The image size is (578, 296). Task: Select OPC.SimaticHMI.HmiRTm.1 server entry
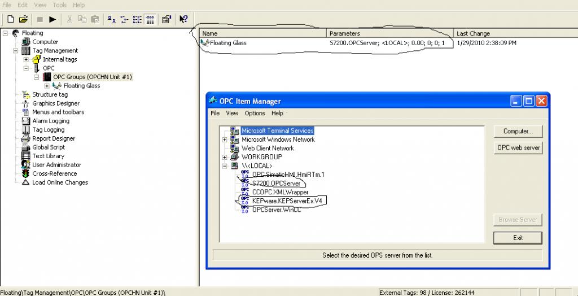coord(288,174)
